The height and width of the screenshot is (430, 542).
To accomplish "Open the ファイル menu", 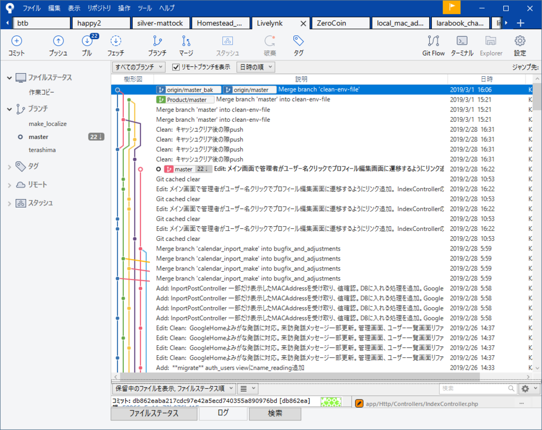I will click(x=31, y=8).
